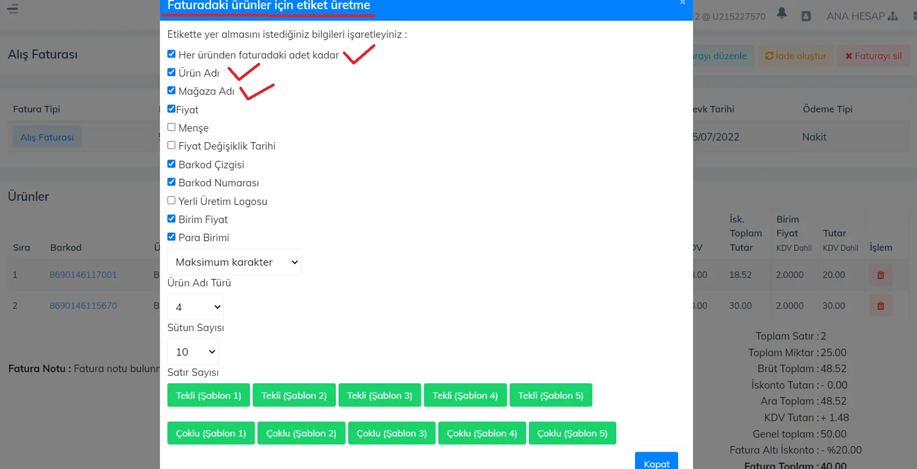Image resolution: width=917 pixels, height=469 pixels.
Task: Click Çoklu (Şablon 5) button
Action: (573, 433)
